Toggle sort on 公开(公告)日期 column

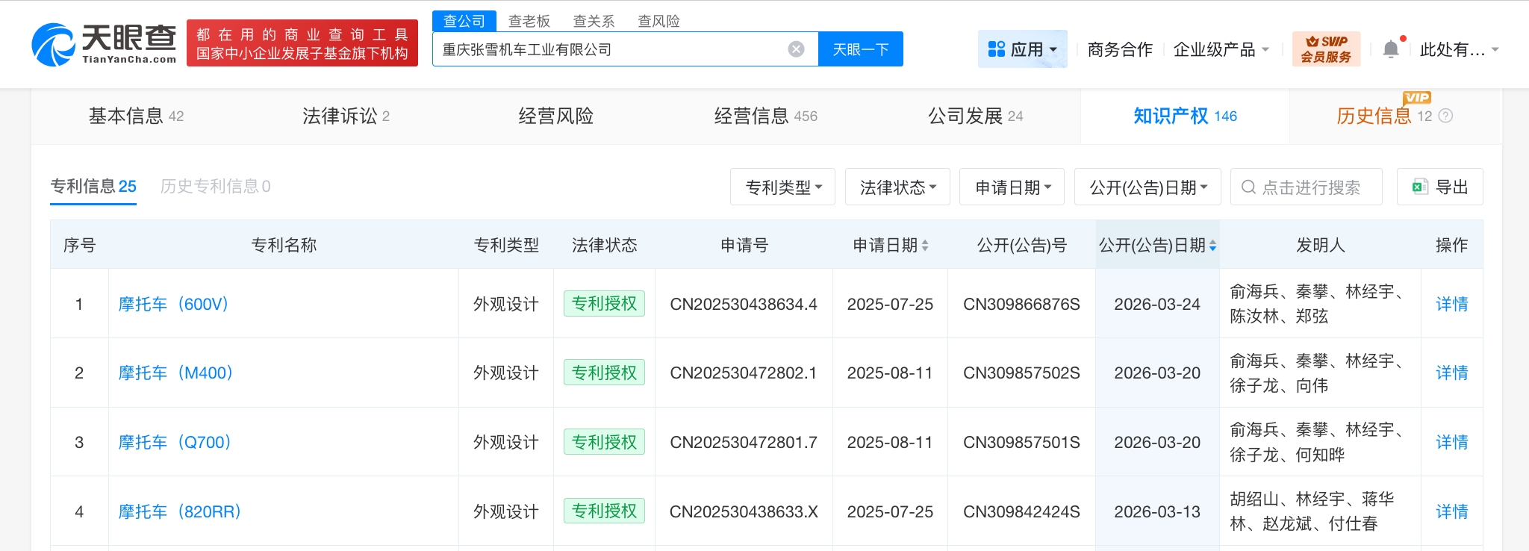click(x=1212, y=246)
